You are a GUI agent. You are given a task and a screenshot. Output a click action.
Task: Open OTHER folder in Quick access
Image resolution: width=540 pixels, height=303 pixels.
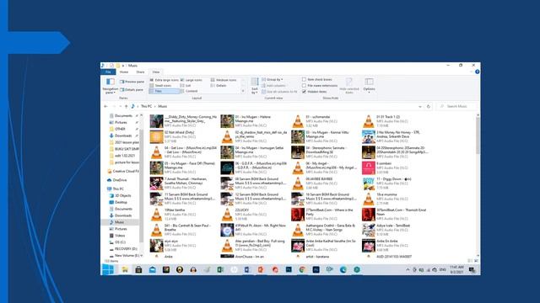click(120, 129)
